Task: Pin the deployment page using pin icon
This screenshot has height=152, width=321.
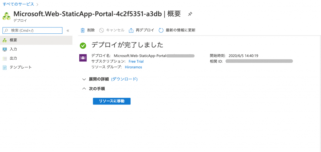Action: [190, 14]
